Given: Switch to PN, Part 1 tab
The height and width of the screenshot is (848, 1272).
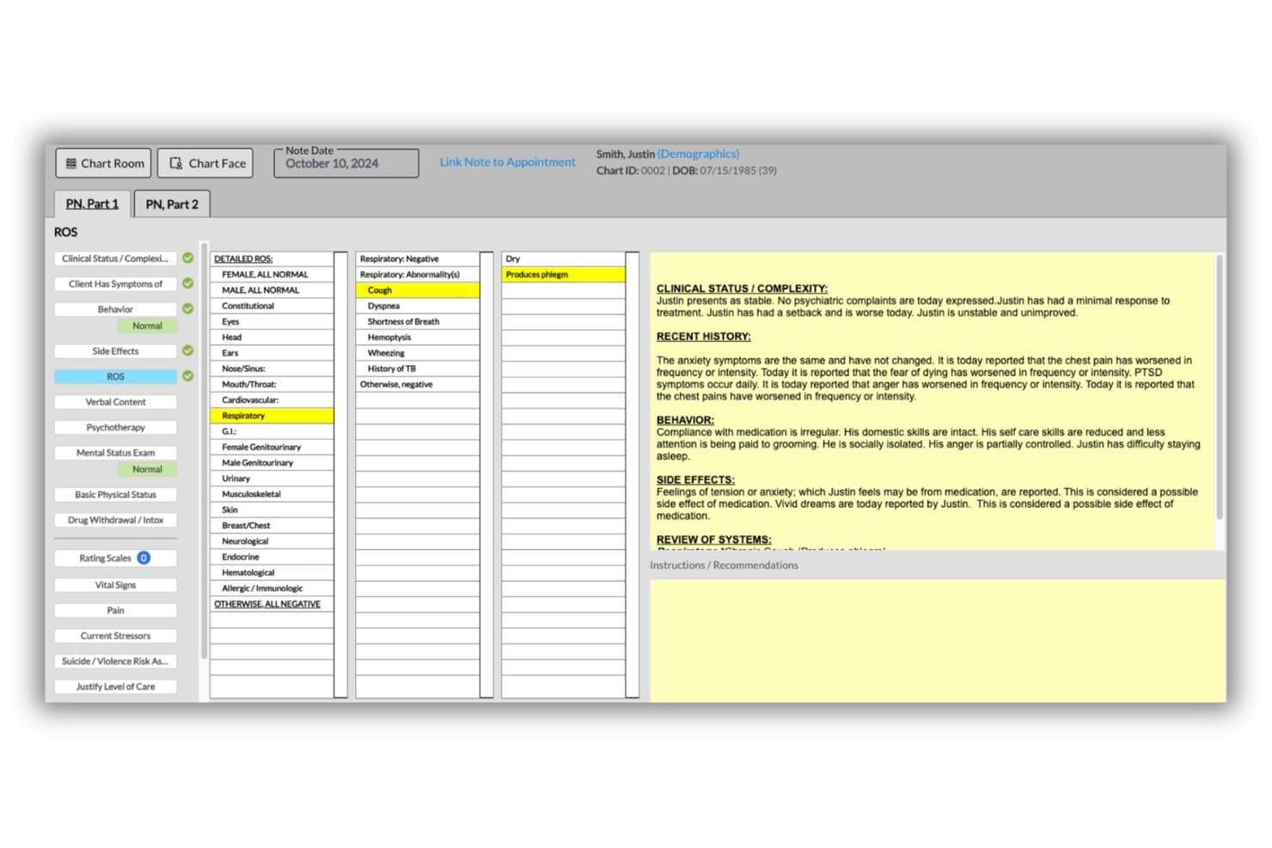Looking at the screenshot, I should [x=92, y=204].
